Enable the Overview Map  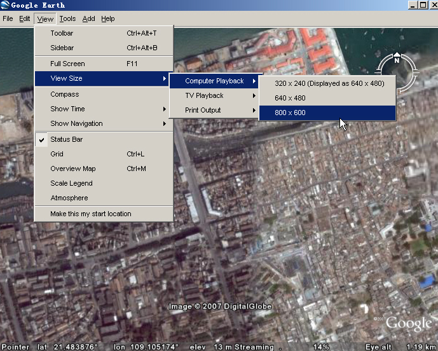click(72, 169)
